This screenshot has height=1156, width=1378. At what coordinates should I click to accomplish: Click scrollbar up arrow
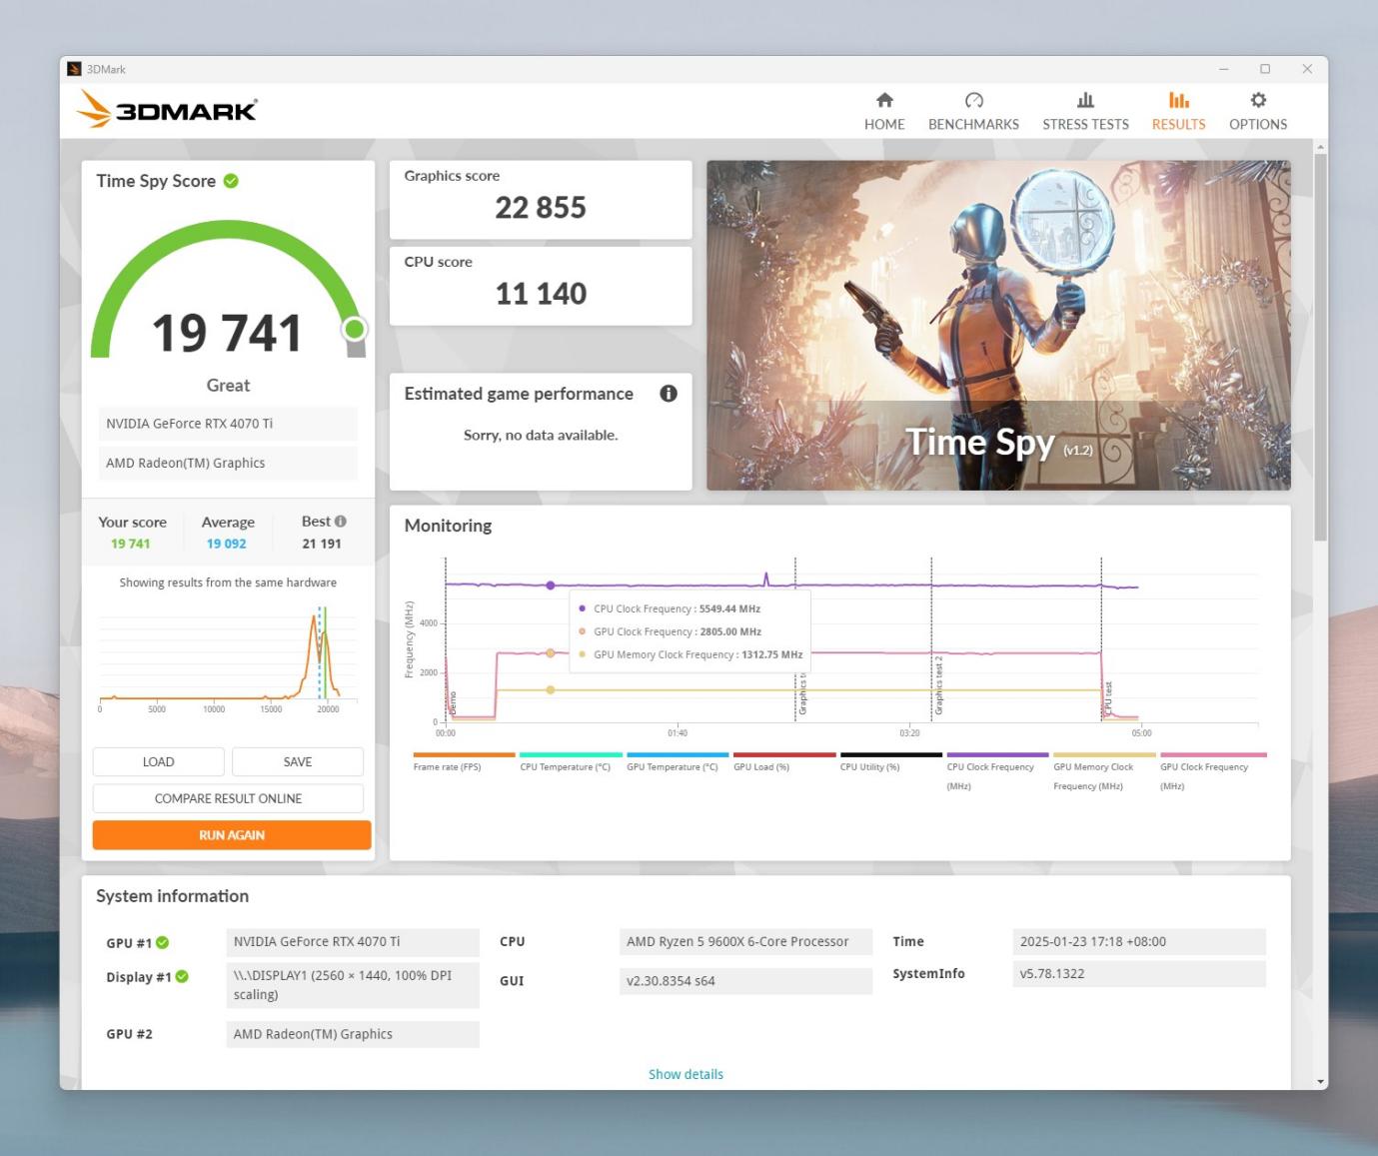(1321, 147)
